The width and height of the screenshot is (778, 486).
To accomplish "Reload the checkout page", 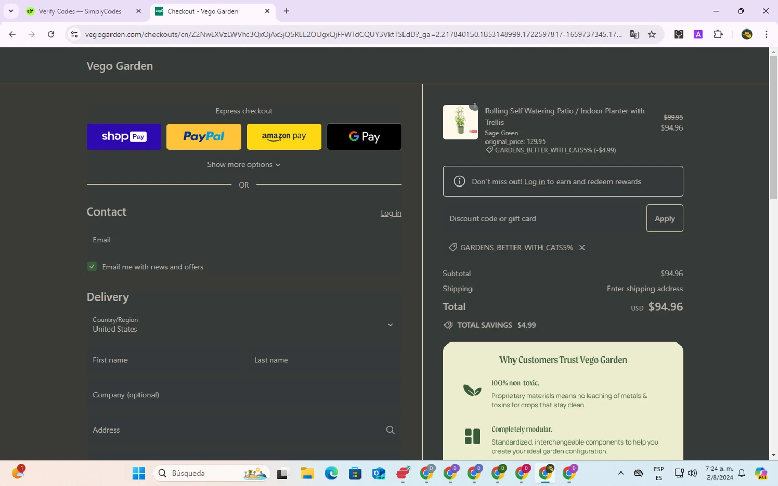I will 51,34.
